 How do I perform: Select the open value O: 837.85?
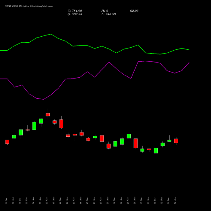tap(75, 14)
